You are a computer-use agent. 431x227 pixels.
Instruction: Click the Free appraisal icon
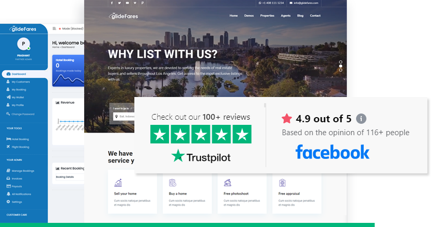(x=282, y=183)
